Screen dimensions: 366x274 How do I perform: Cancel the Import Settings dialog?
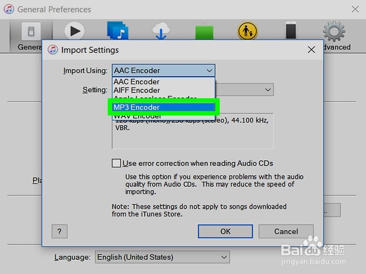[x=286, y=231]
